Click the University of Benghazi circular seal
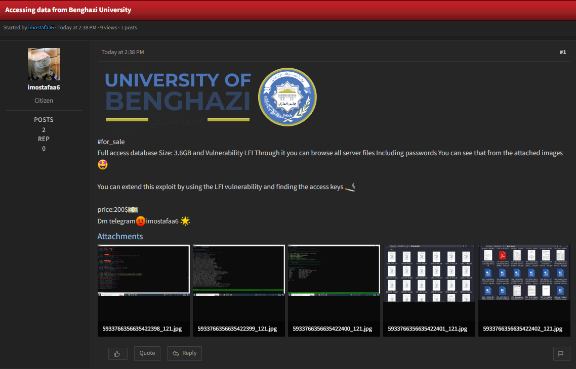 pyautogui.click(x=287, y=97)
